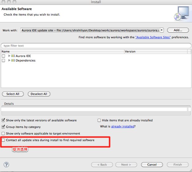Uncheck Group items by category
This screenshot has height=172, width=192.
[3, 127]
